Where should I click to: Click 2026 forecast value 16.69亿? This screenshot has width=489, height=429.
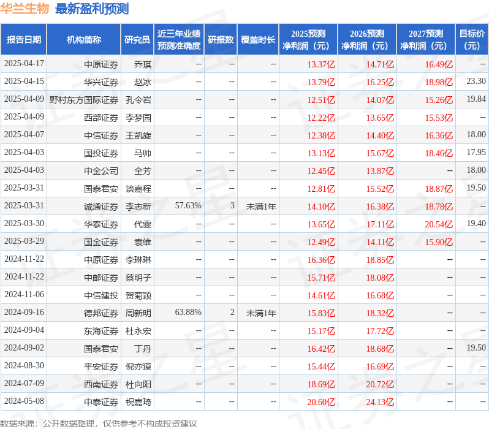click(380, 366)
